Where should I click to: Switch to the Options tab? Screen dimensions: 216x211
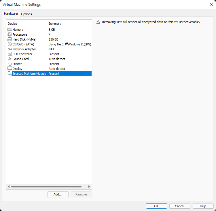26,14
